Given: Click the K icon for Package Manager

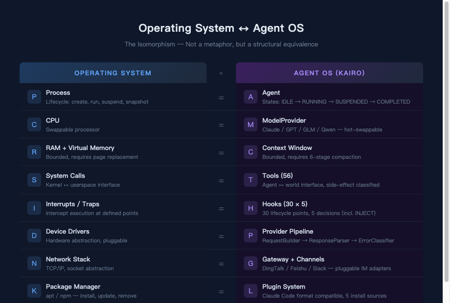Looking at the screenshot, I should 34,291.
